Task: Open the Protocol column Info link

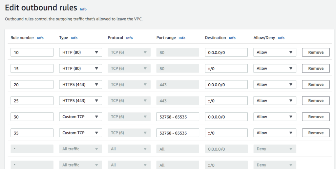Action: 129,38
